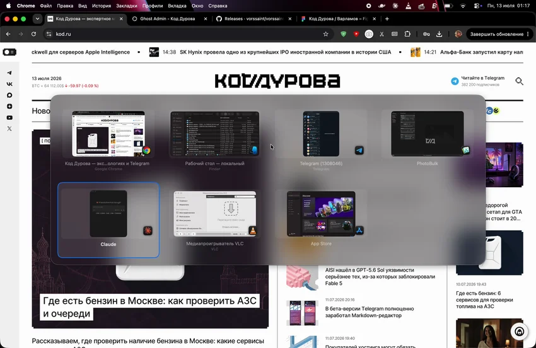This screenshot has width=536, height=348.
Task: View site information icon beside kod.ru
Action: click(49, 34)
